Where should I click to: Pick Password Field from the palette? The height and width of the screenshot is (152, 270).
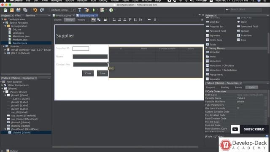coord(216,31)
